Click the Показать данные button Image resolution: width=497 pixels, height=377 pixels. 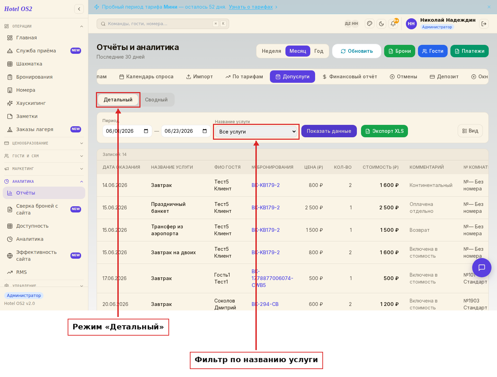[x=329, y=131]
